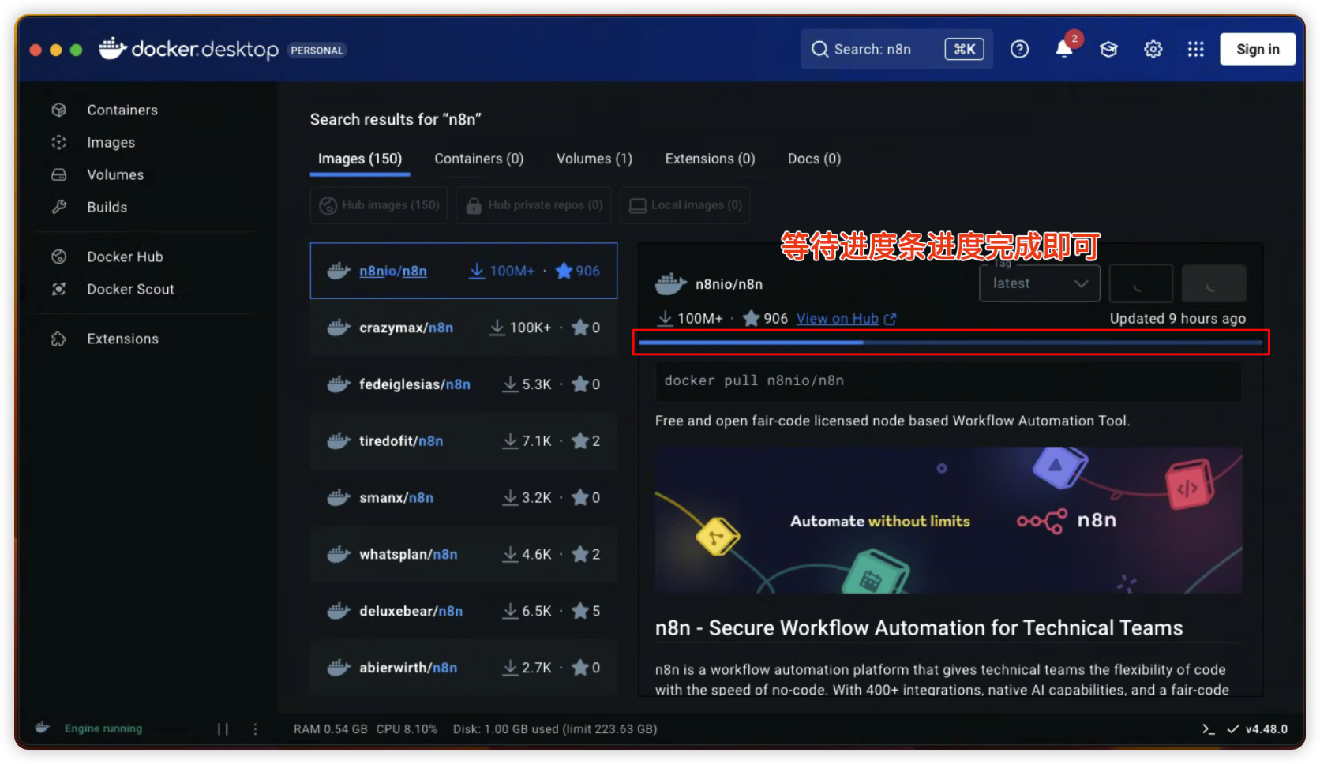Open the notifications bell icon
Image resolution: width=1320 pixels, height=764 pixels.
click(x=1064, y=50)
